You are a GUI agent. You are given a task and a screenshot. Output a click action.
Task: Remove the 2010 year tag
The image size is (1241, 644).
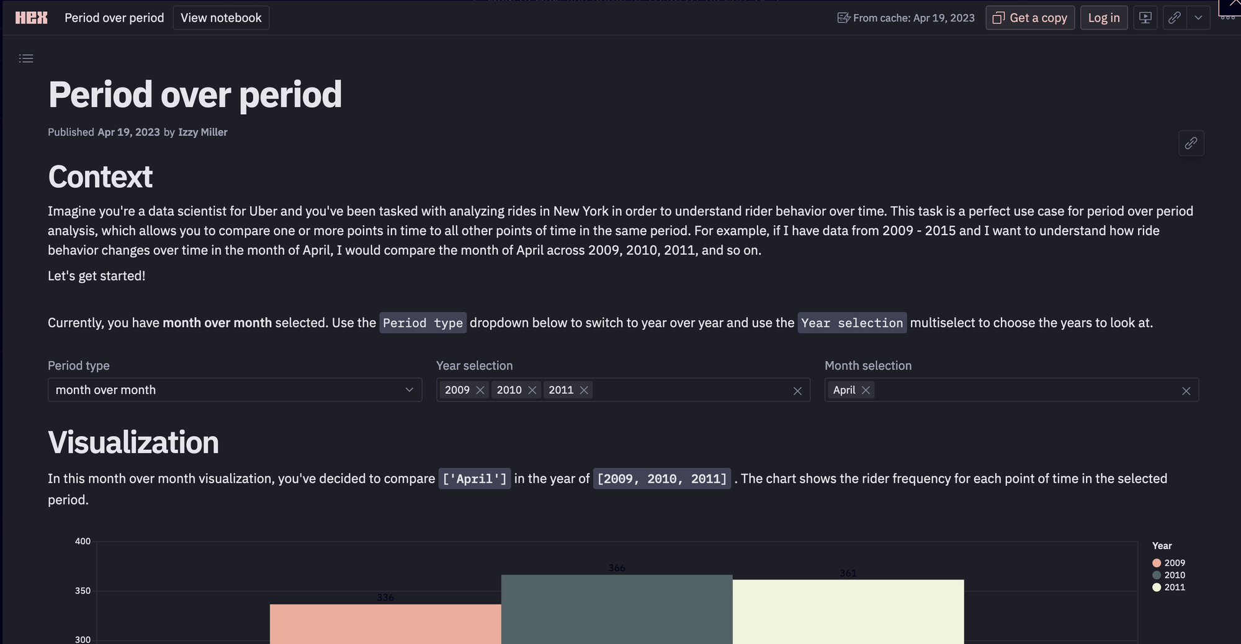(532, 390)
